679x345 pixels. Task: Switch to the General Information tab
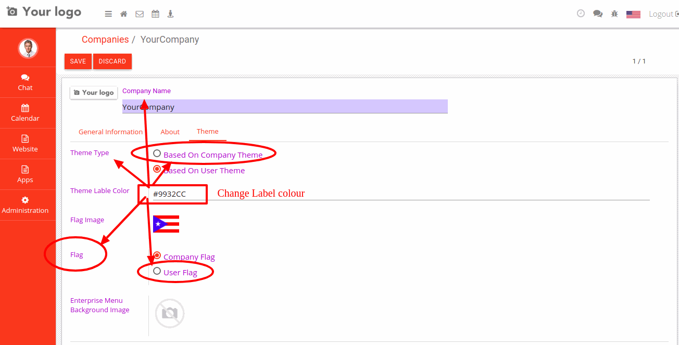click(110, 132)
